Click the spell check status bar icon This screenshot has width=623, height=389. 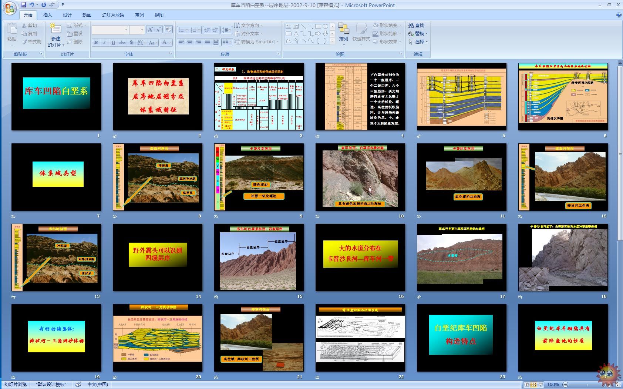[x=78, y=385]
